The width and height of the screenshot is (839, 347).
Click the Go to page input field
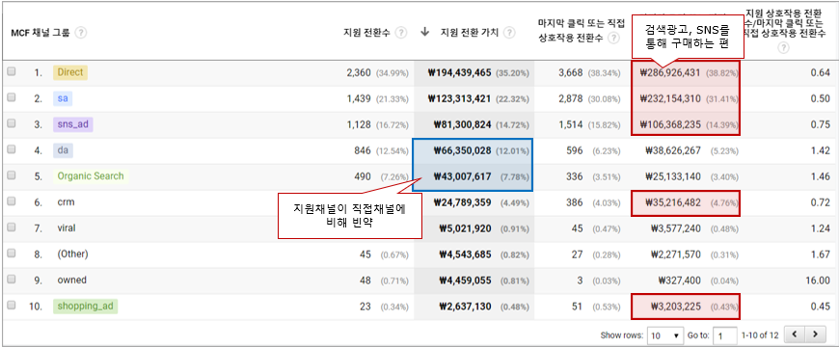725,335
